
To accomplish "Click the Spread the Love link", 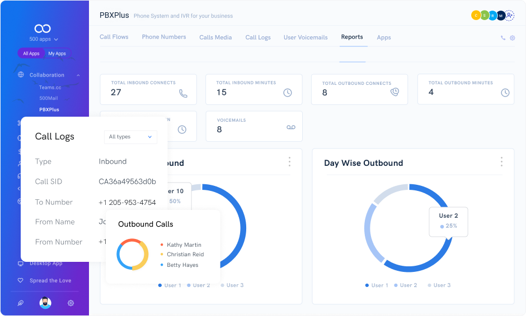I will point(50,280).
